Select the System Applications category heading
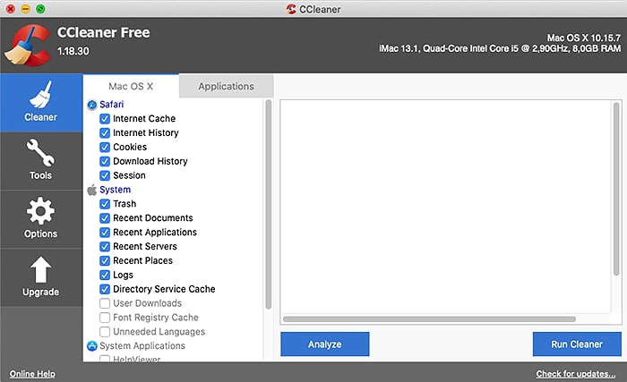Viewport: 627px width, 382px height. point(142,346)
